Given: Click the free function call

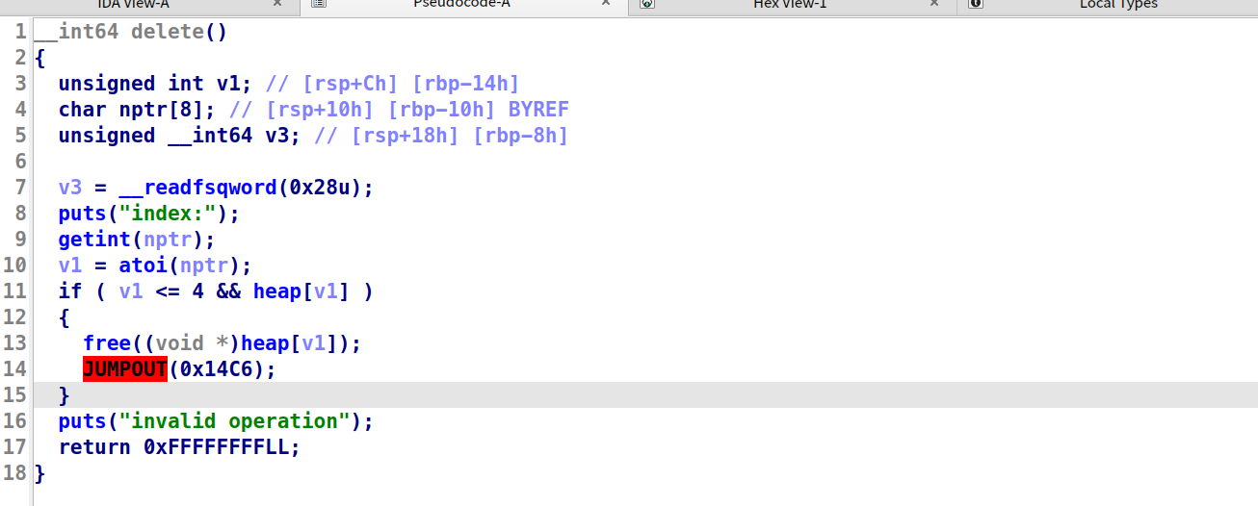Looking at the screenshot, I should click(x=106, y=343).
